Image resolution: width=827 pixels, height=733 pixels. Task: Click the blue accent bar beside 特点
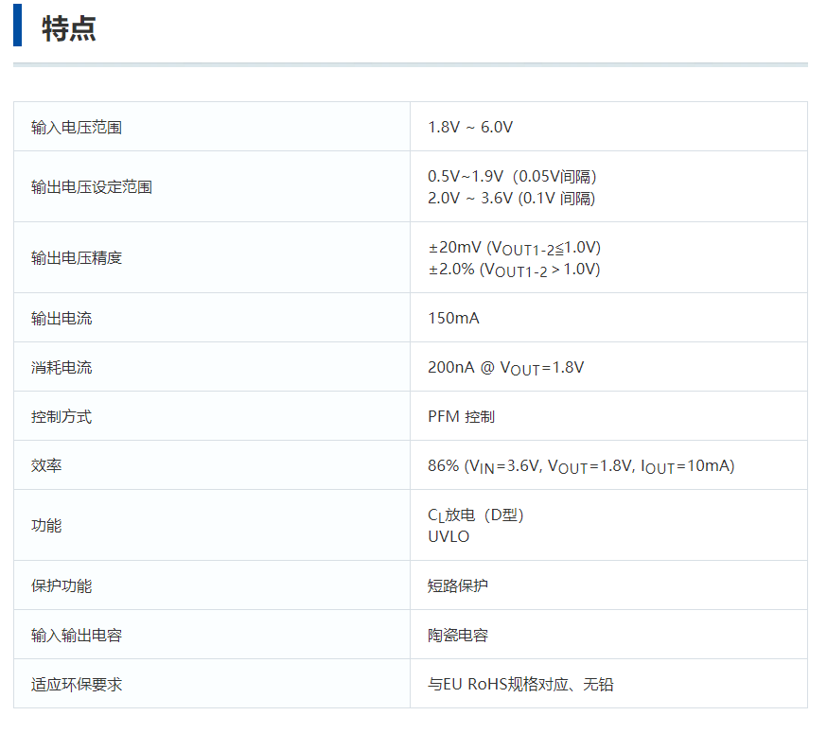(18, 26)
